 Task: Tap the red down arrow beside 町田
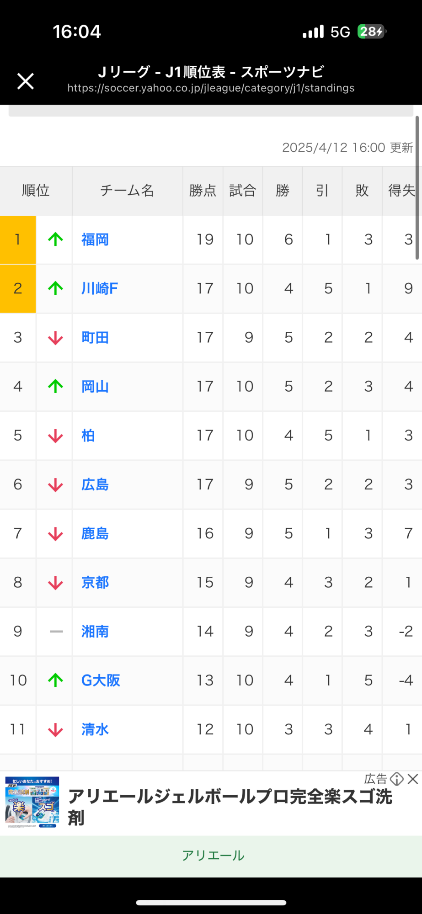[x=55, y=338]
